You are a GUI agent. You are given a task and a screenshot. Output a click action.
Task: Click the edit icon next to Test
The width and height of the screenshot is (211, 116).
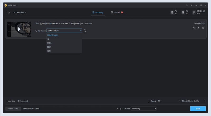pos(41,23)
